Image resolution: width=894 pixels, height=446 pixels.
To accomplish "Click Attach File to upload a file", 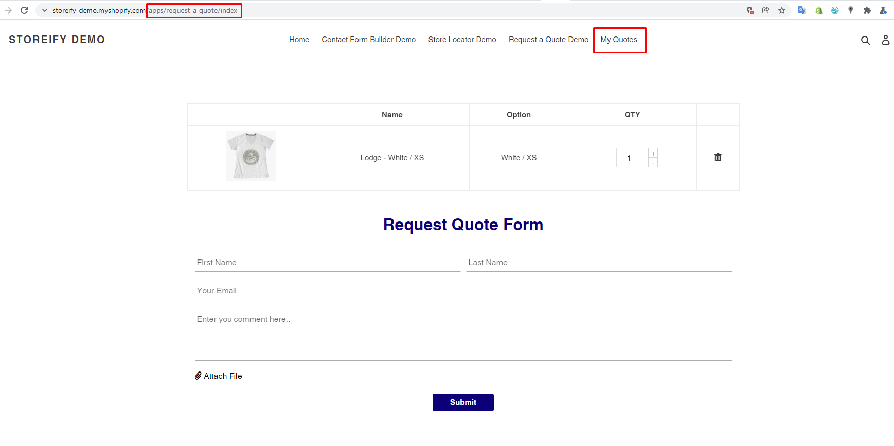I will coord(219,376).
